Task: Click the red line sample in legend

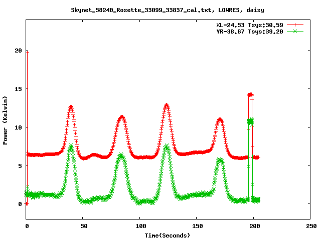Action: (x=295, y=24)
